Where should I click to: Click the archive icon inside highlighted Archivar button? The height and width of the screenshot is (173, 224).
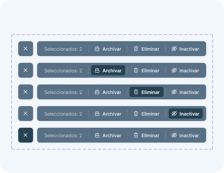(x=97, y=70)
